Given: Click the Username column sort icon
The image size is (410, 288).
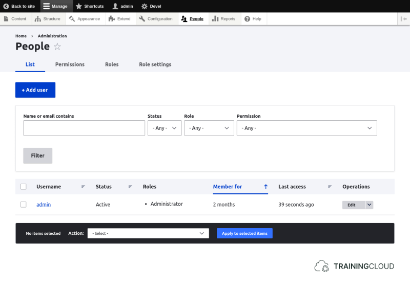Looking at the screenshot, I should pos(83,187).
